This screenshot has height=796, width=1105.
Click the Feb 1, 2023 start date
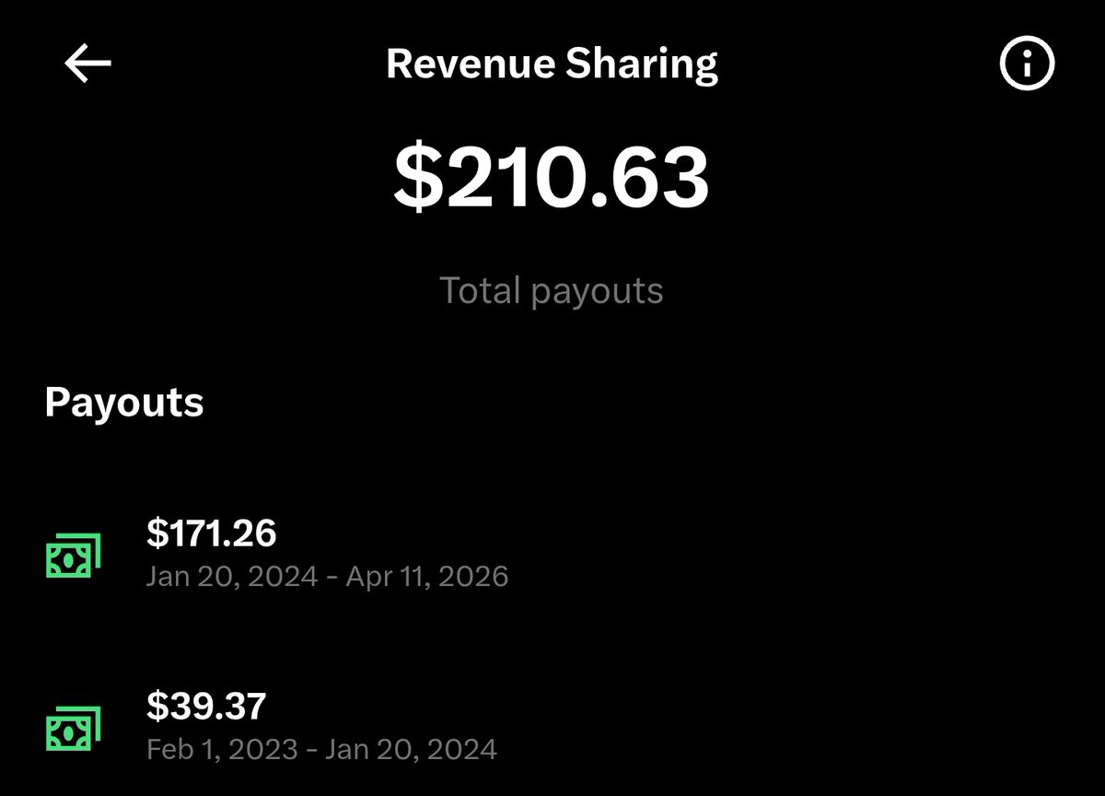(x=222, y=748)
